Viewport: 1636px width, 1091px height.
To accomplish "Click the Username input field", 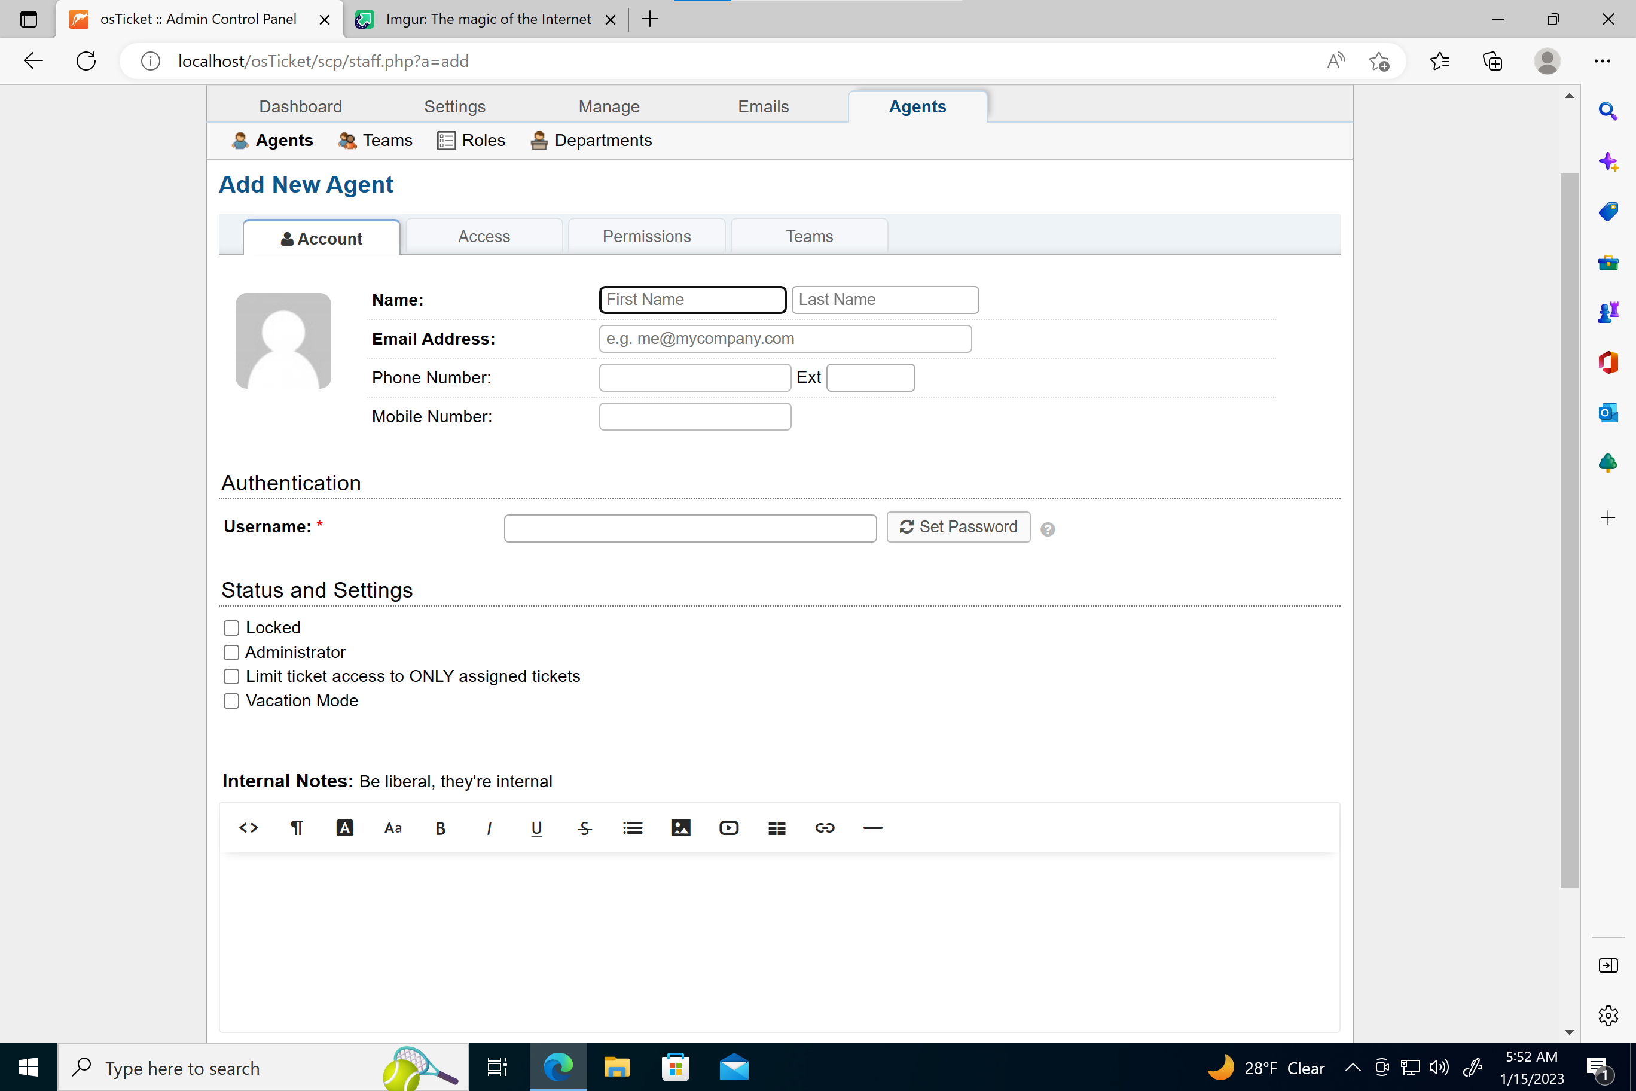I will (x=690, y=526).
